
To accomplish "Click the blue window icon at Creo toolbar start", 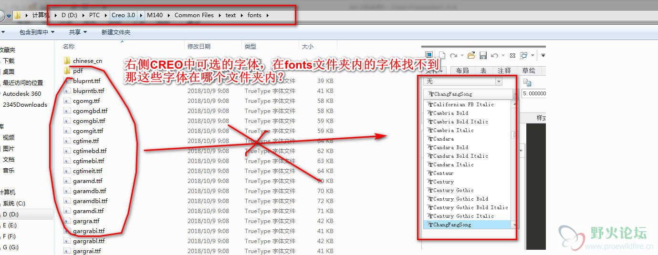I will point(429,55).
